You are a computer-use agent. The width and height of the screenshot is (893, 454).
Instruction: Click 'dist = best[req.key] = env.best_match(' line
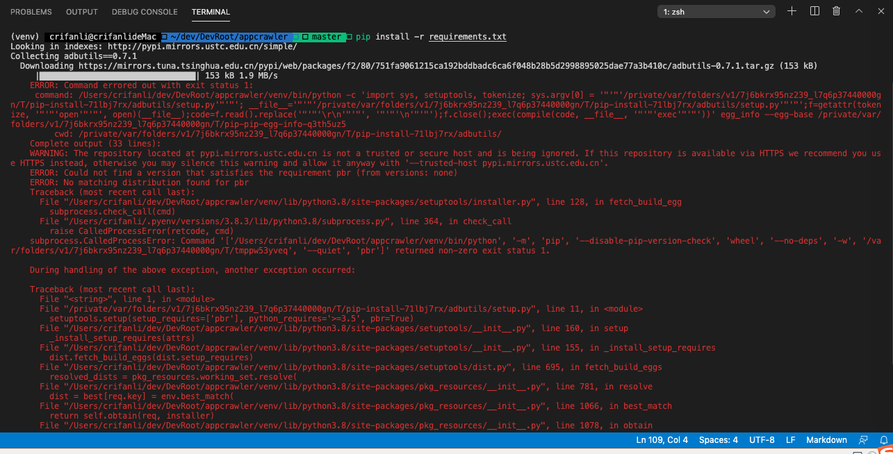click(141, 396)
